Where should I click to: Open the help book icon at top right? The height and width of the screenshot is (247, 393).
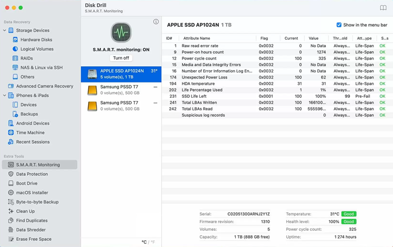click(x=383, y=8)
